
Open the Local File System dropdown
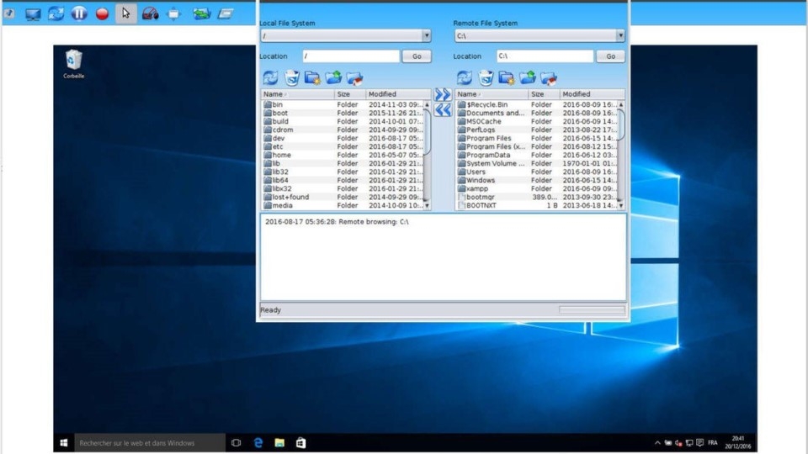[x=426, y=36]
